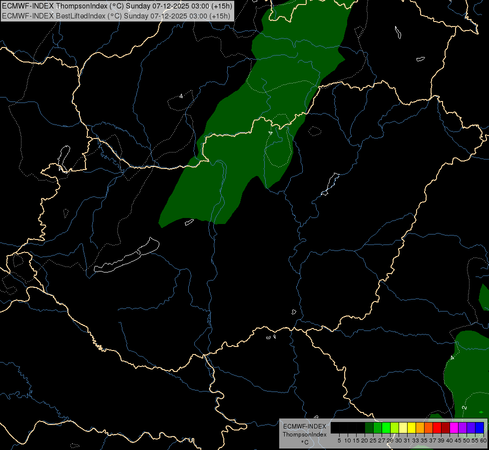
Task: Click the contour label '2' at bottom right
Action: tap(465, 407)
